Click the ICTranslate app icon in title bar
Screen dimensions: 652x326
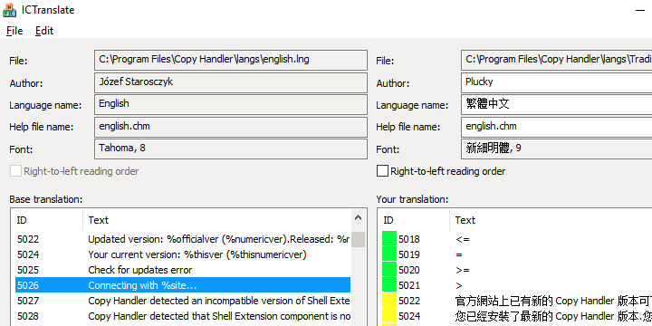tap(10, 10)
